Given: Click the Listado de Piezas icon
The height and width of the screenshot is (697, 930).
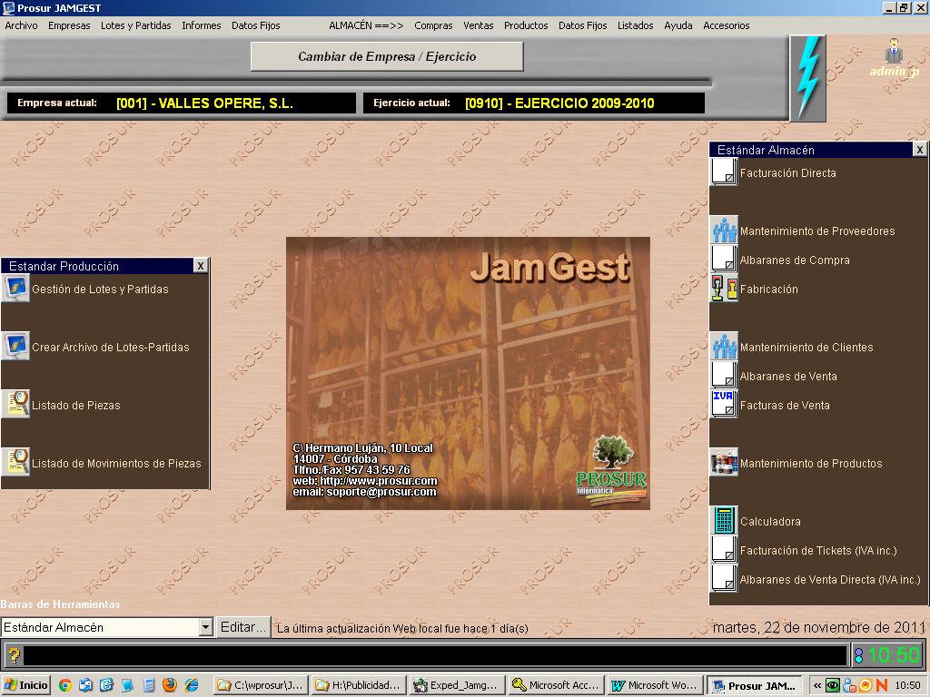Looking at the screenshot, I should 15,405.
